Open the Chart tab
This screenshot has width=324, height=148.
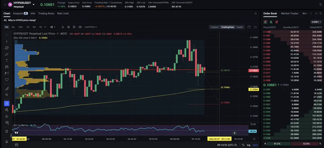click(7, 13)
